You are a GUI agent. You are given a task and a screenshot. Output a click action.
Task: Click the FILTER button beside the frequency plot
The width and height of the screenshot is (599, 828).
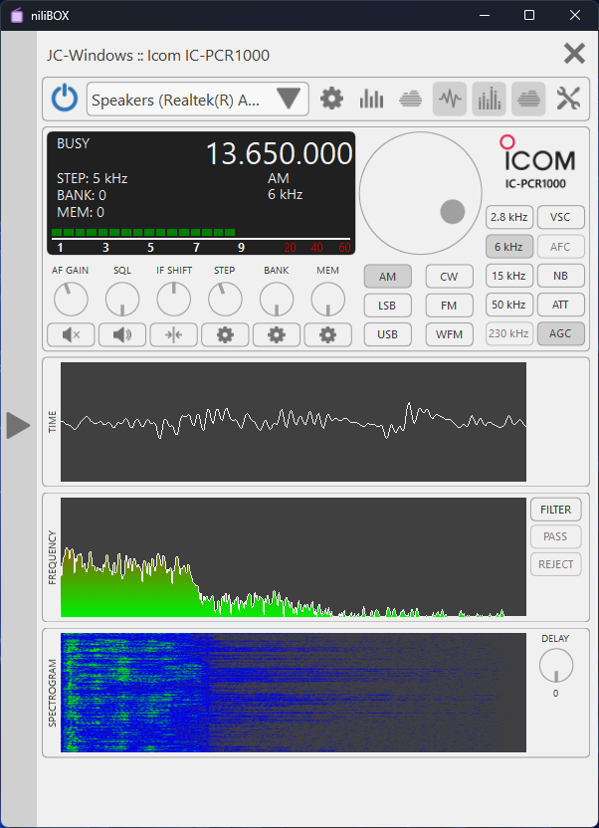point(556,510)
